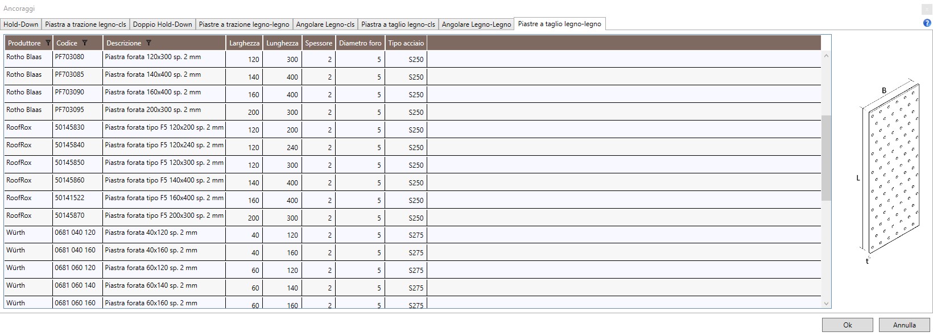
Task: Select Piastre a taglio legno-legno tab
Action: 559,24
